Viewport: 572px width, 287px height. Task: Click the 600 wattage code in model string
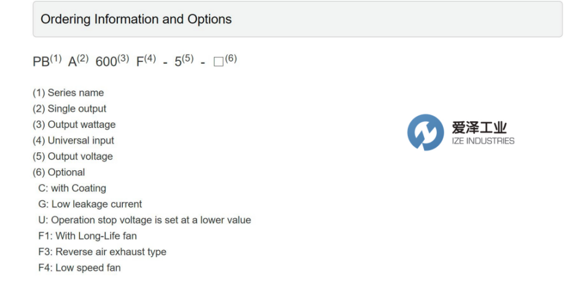pos(106,62)
